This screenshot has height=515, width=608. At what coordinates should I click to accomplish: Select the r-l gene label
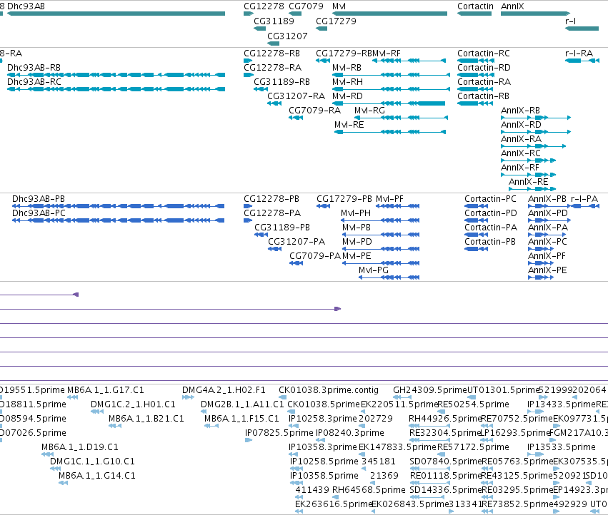click(x=570, y=21)
